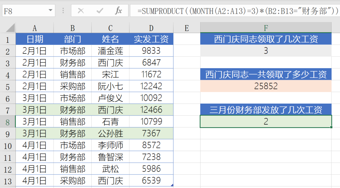The width and height of the screenshot is (340, 188).
Task: Click the 实发工资 header cell
Action: point(151,39)
